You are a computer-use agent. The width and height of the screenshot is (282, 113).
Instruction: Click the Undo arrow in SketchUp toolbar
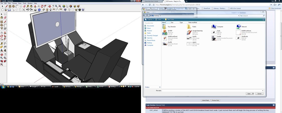point(28,10)
